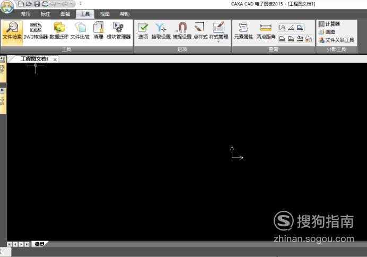Click the first icon in lower query row
The width and height of the screenshot is (367, 257).
coord(282,39)
